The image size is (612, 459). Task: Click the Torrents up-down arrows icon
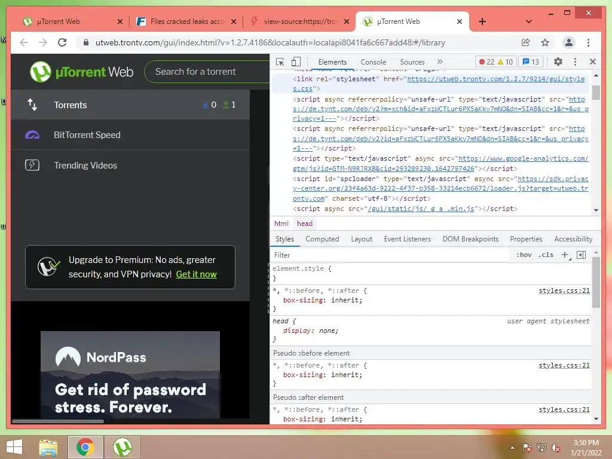[32, 105]
